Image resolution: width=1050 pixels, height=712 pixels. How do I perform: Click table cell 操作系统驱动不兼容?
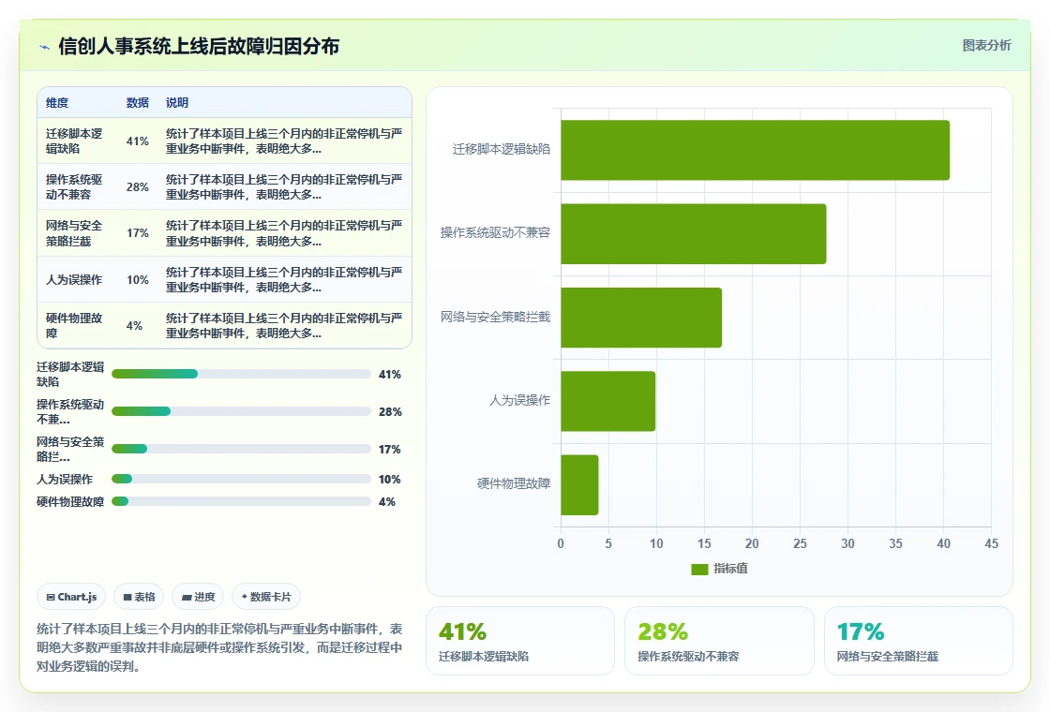tap(74, 187)
